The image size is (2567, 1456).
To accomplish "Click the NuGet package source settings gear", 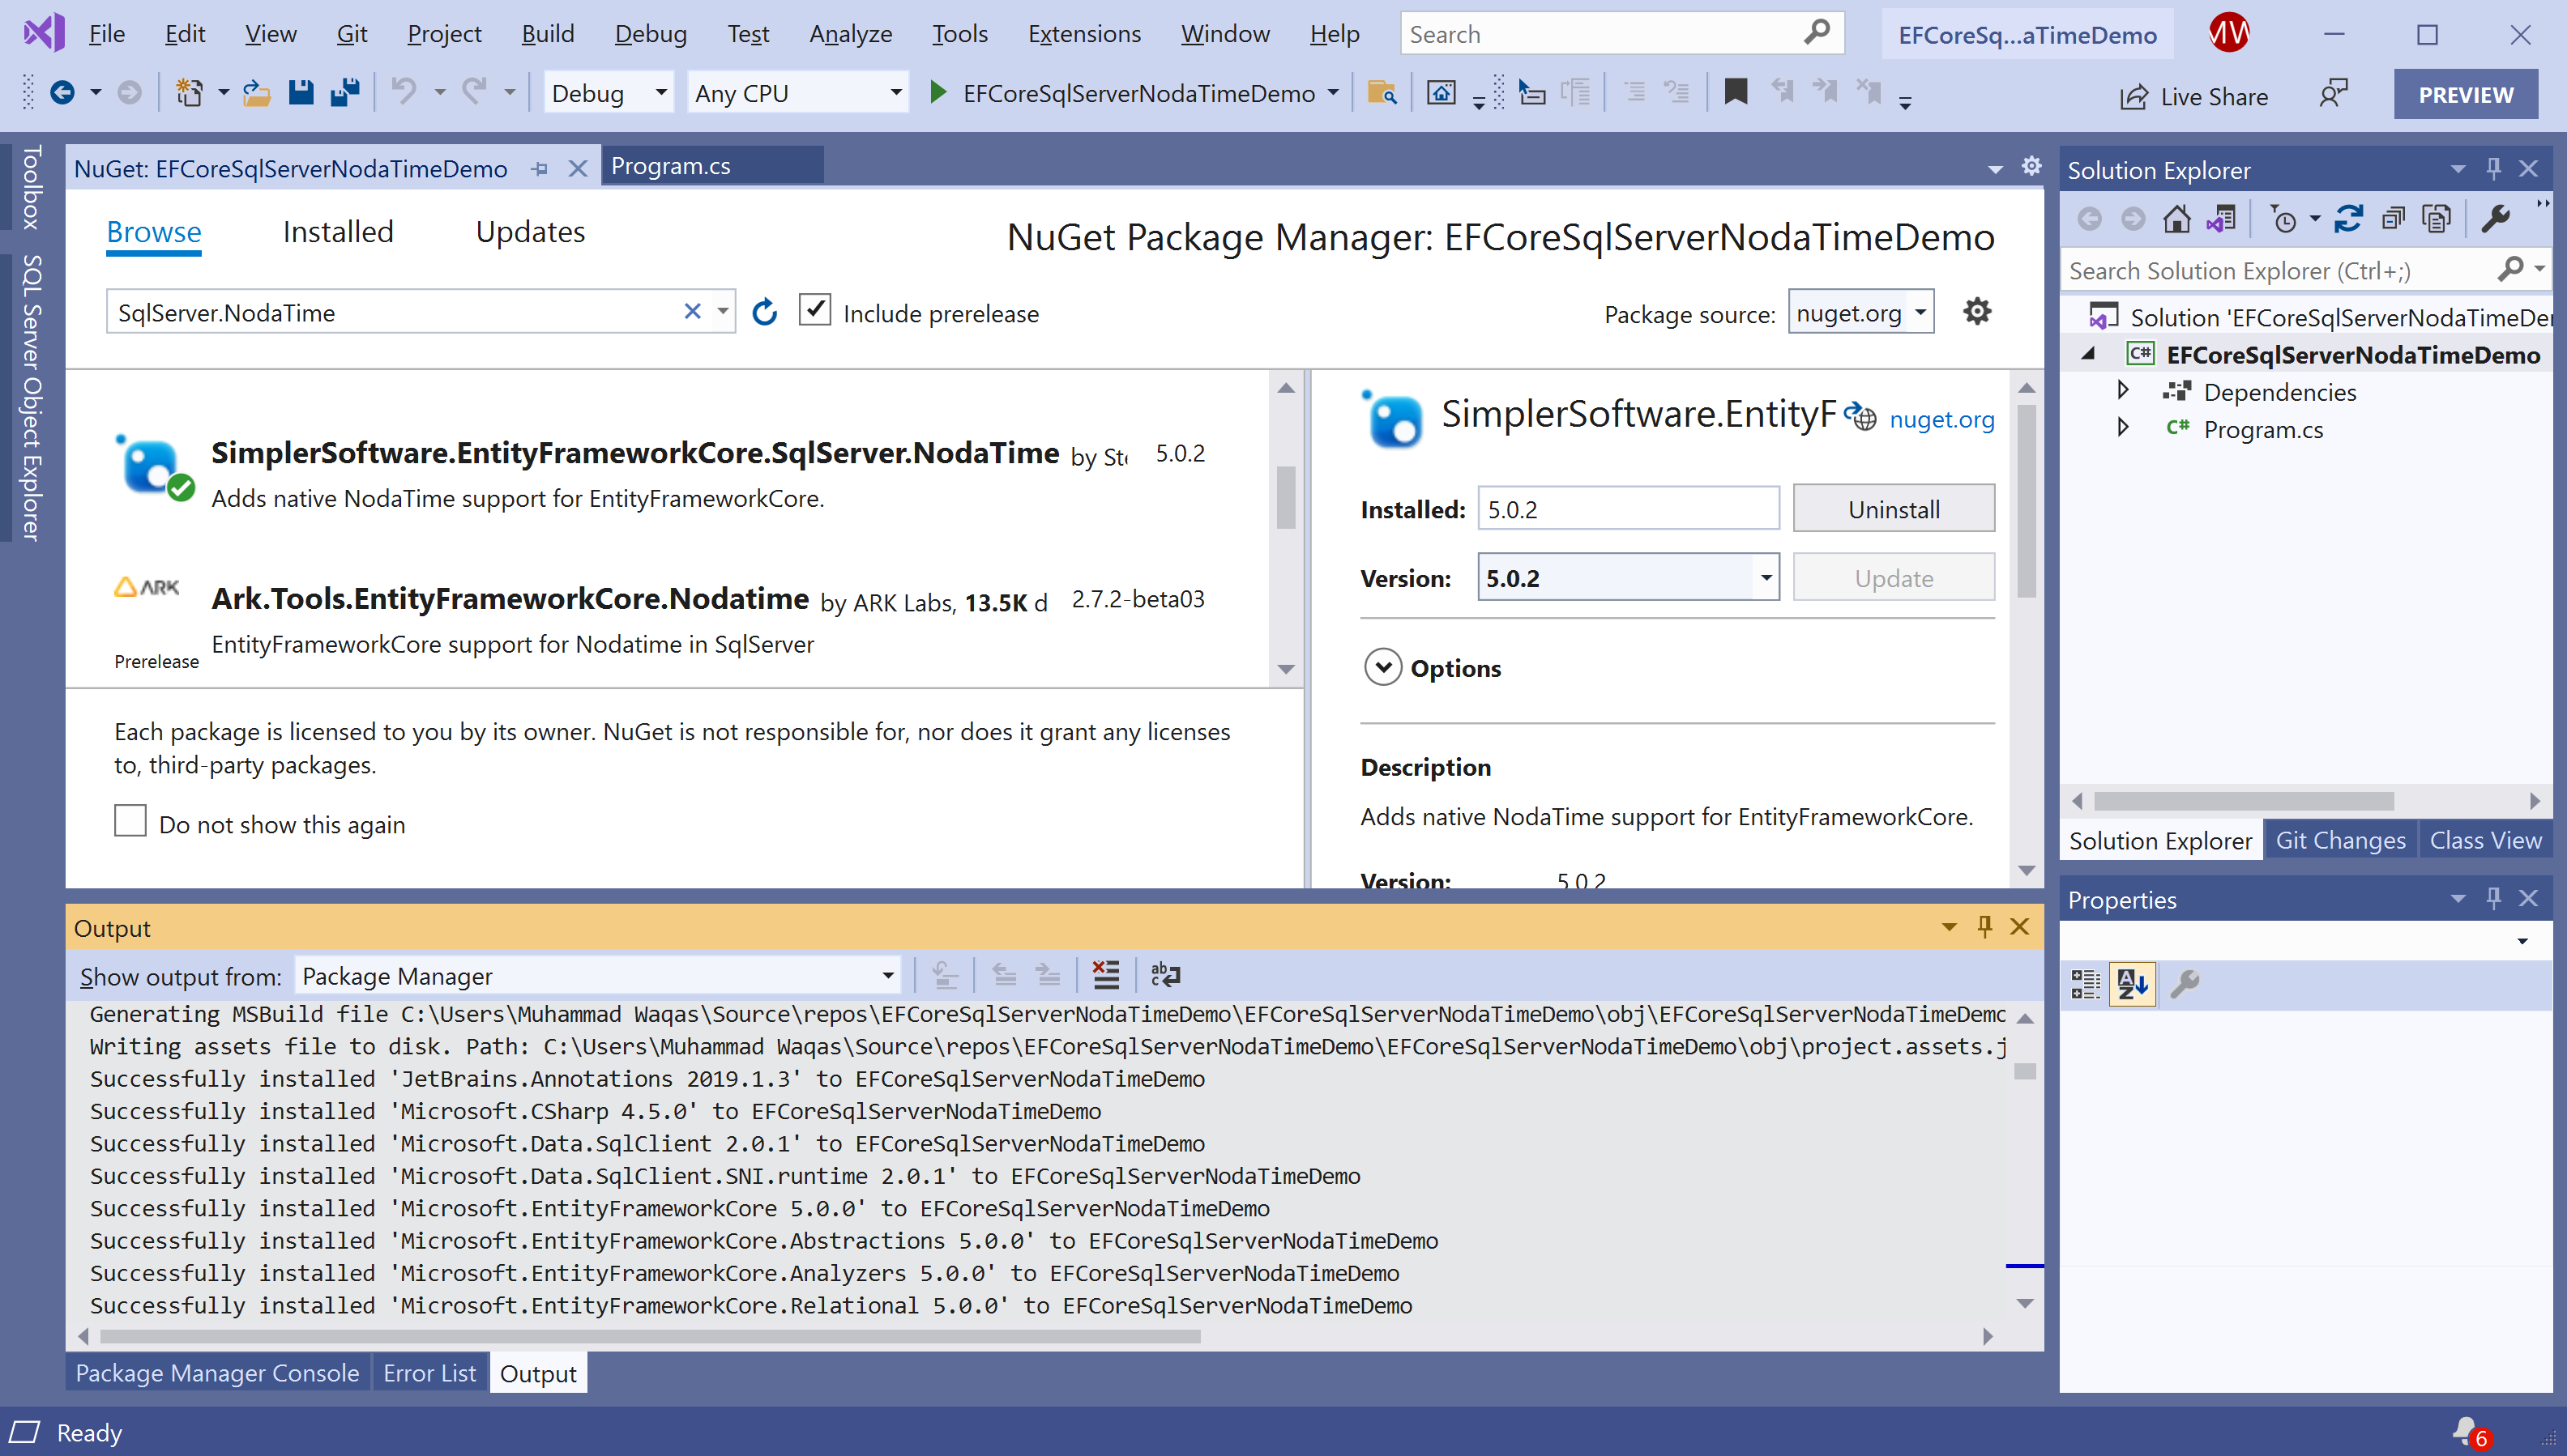I will (x=1977, y=312).
